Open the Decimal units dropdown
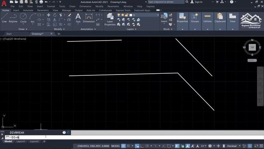The height and width of the screenshot is (149, 264). (x=234, y=146)
